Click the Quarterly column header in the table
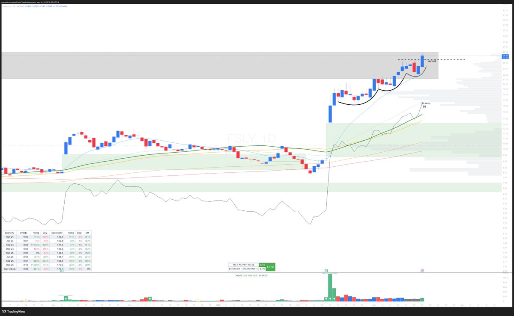The height and width of the screenshot is (316, 514). coord(9,233)
